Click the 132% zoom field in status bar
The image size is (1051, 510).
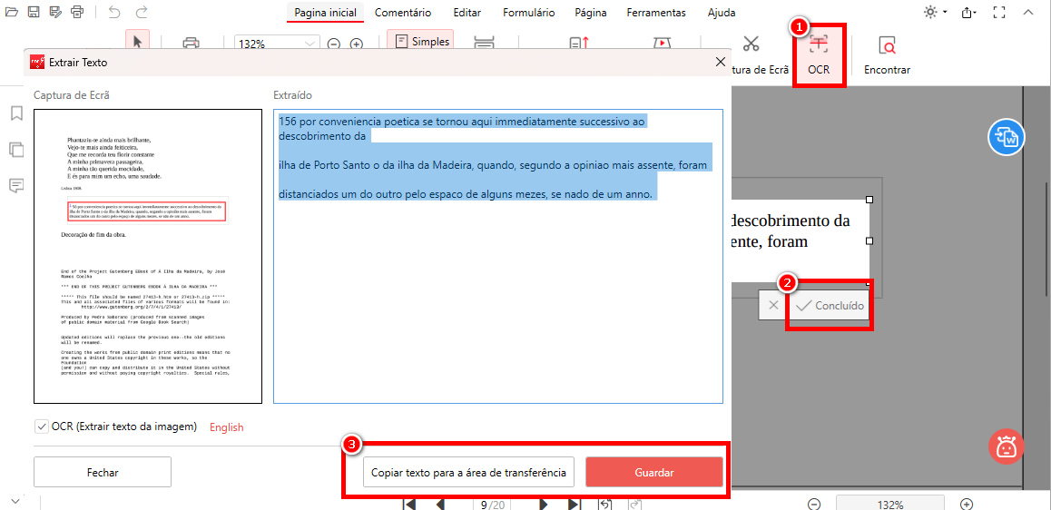point(890,504)
